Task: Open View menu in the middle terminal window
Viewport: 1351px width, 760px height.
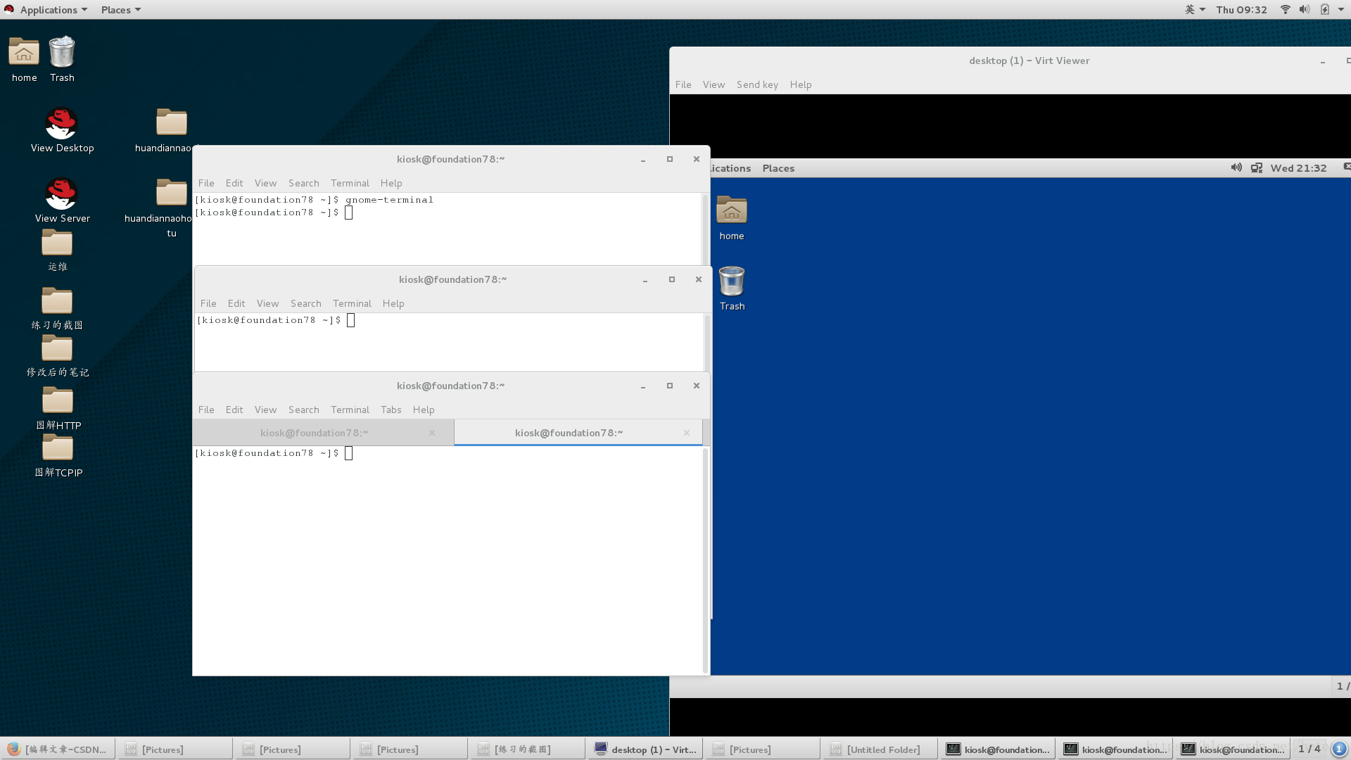Action: coord(267,303)
